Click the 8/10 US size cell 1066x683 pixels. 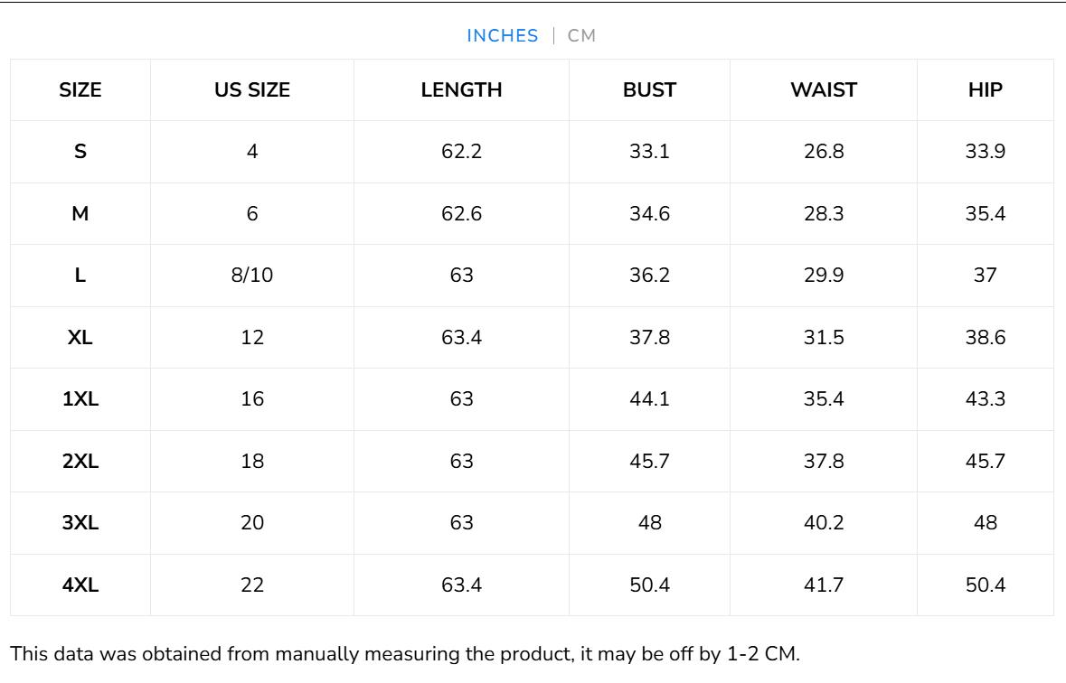[x=252, y=276]
